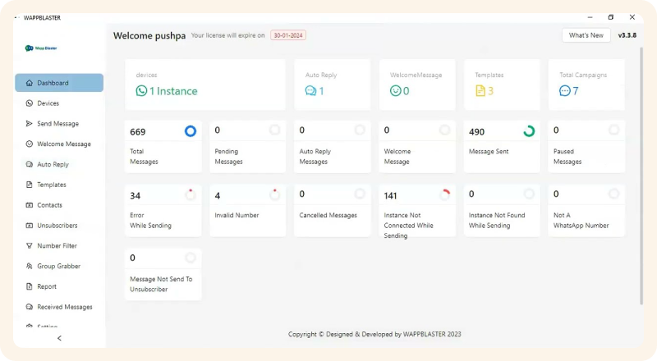Image resolution: width=657 pixels, height=361 pixels.
Task: Click the Send Message arrow icon
Action: click(30, 124)
